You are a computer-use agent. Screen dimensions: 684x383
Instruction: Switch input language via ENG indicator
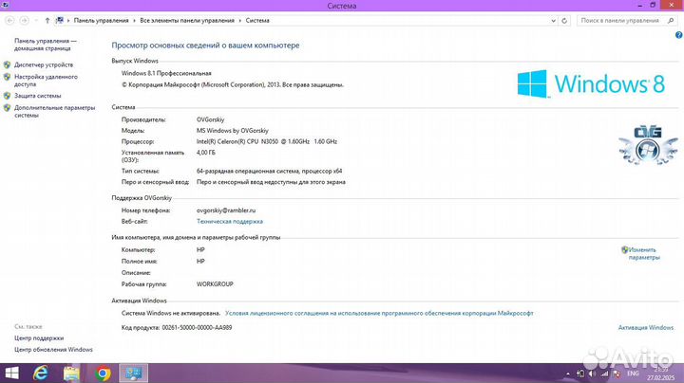[x=633, y=374]
